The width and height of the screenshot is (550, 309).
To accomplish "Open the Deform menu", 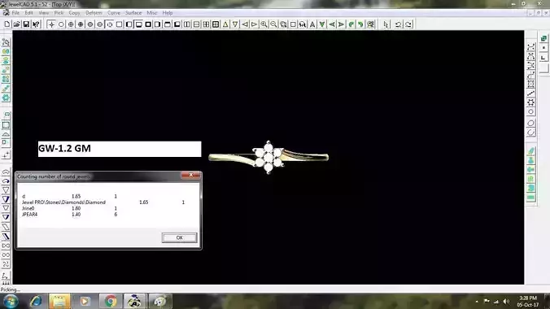I will [94, 13].
